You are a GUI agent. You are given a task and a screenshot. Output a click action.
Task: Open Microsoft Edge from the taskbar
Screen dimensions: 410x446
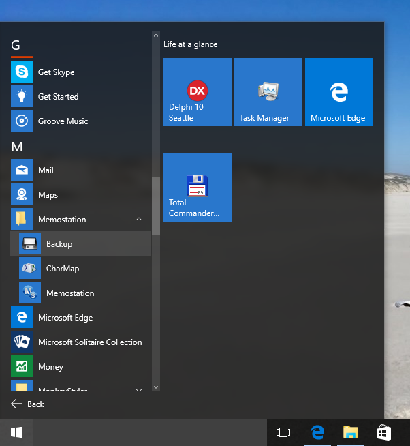(x=317, y=432)
